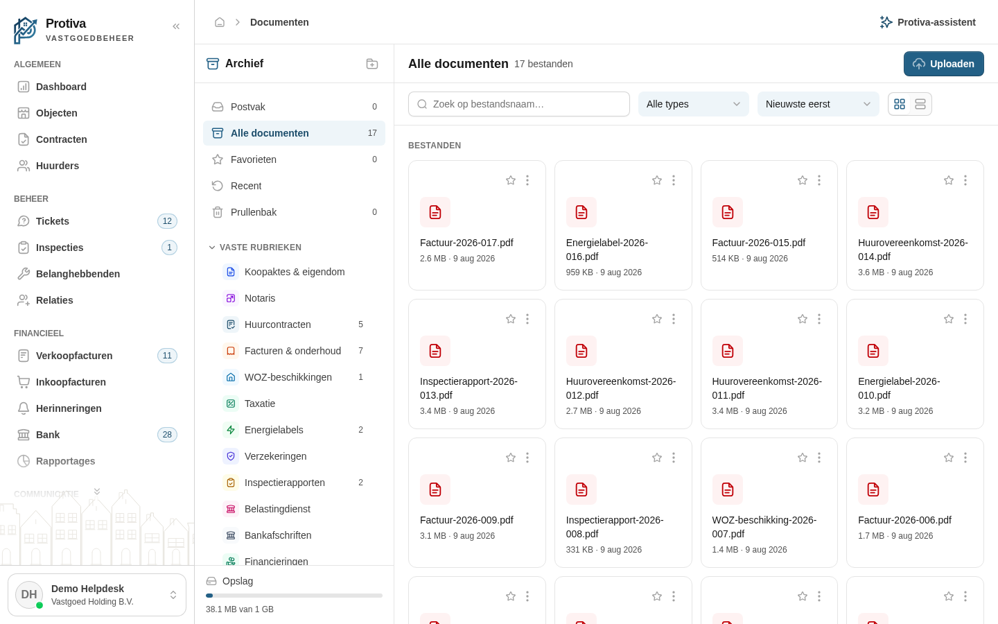Collapse the Vaste rubrieken section
The height and width of the screenshot is (624, 998).
point(255,248)
